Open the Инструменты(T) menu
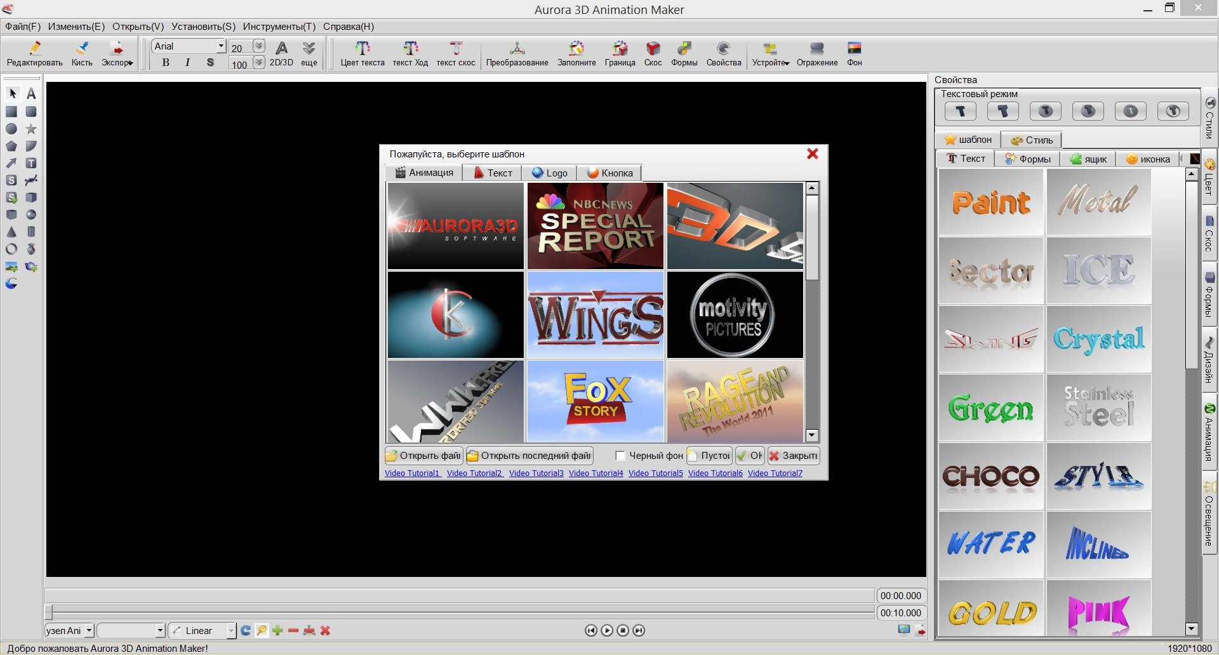 (x=279, y=27)
